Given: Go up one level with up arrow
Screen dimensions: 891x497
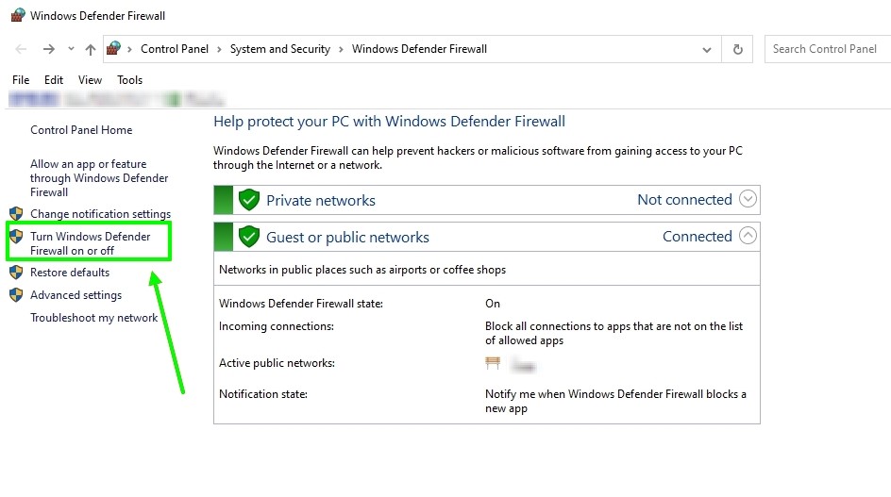Looking at the screenshot, I should tap(91, 49).
